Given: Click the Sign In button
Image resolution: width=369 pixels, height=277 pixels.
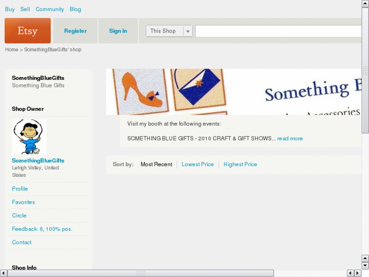Looking at the screenshot, I should [118, 31].
